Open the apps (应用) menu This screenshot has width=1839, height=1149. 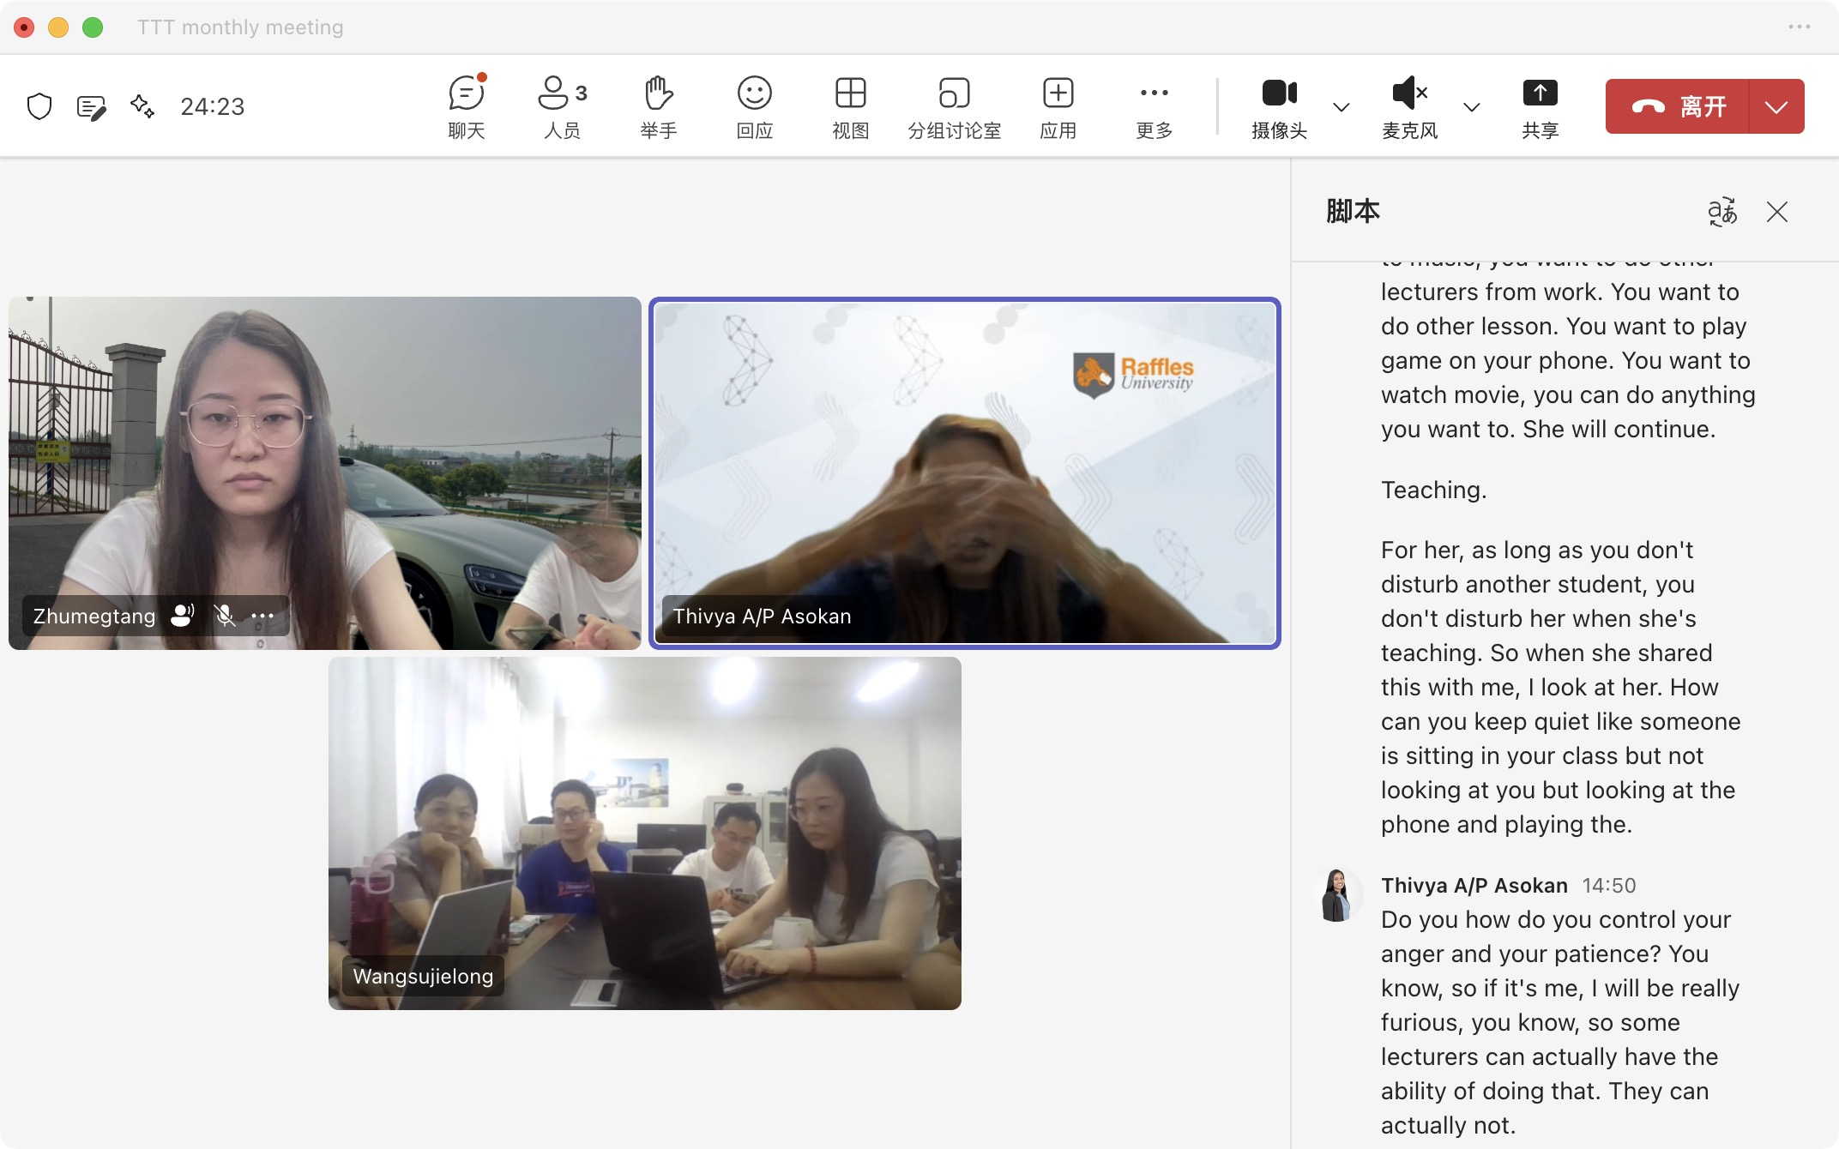[x=1058, y=106]
